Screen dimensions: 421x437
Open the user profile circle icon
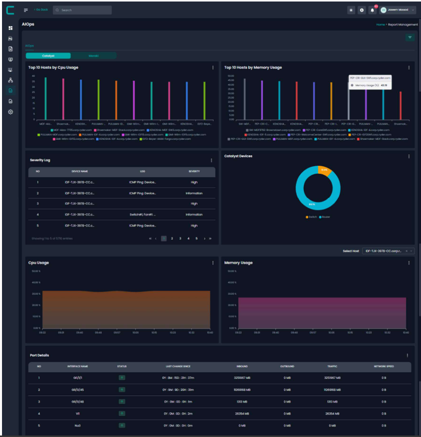(x=362, y=10)
